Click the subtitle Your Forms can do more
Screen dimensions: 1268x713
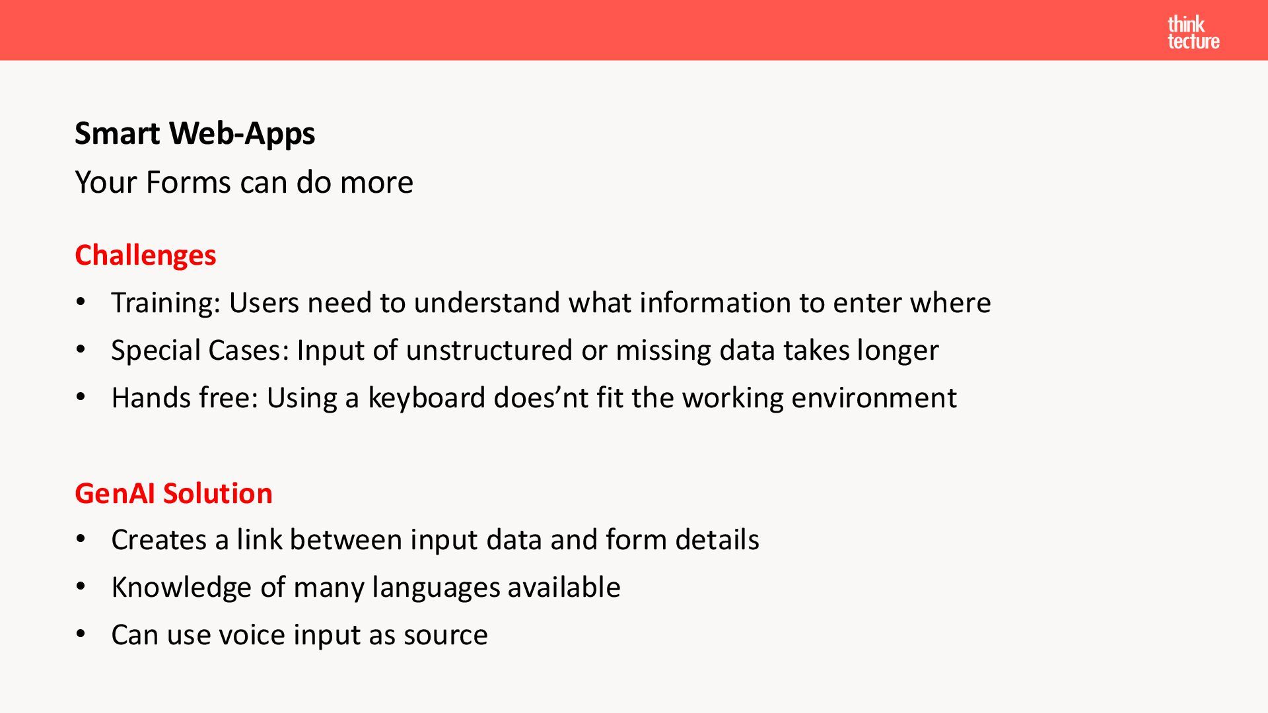pos(244,182)
